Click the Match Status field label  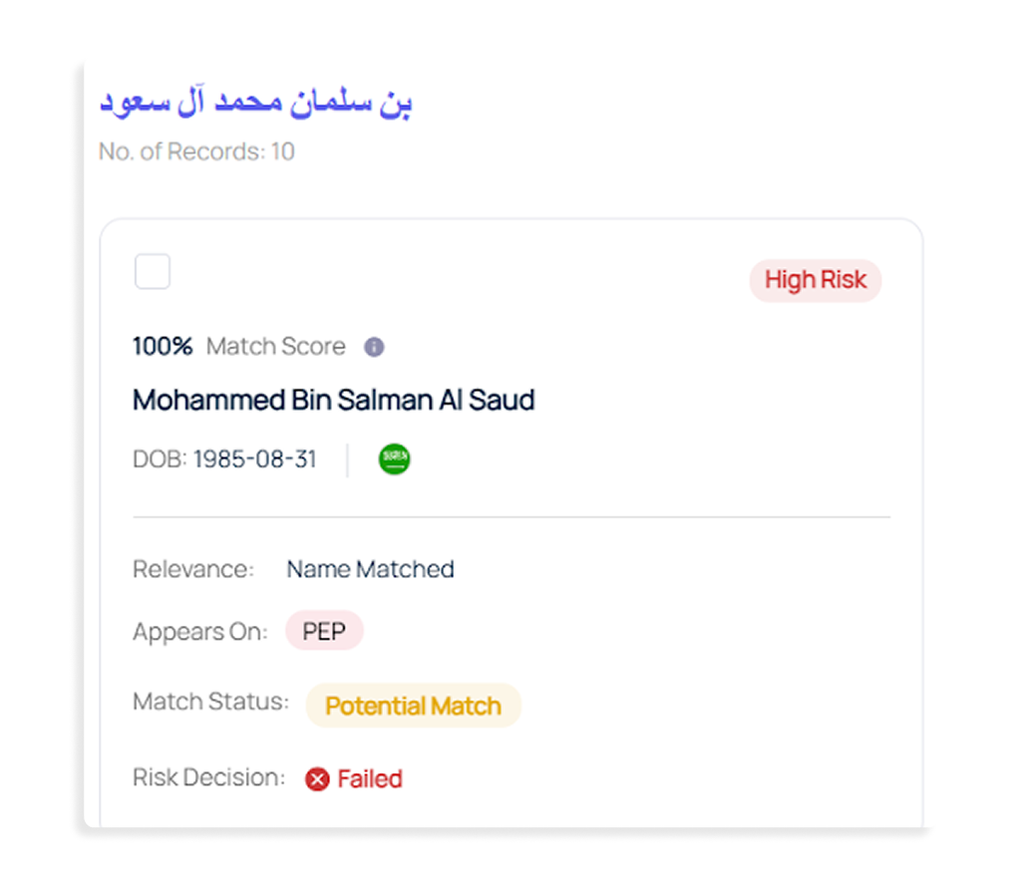click(x=210, y=702)
